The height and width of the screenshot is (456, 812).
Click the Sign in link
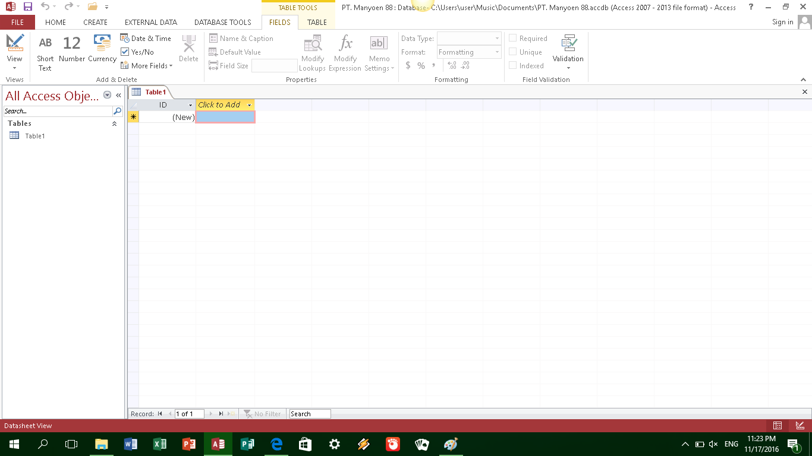(782, 22)
